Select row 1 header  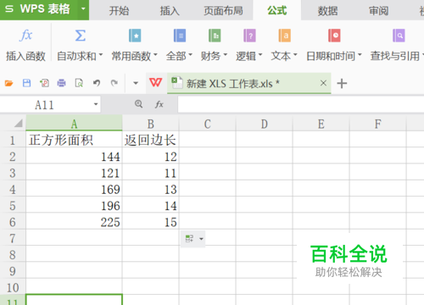pos(13,140)
